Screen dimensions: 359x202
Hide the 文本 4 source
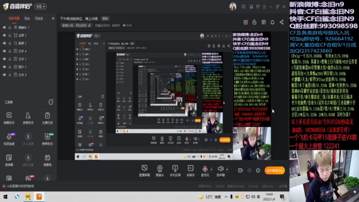pyautogui.click(x=4, y=51)
